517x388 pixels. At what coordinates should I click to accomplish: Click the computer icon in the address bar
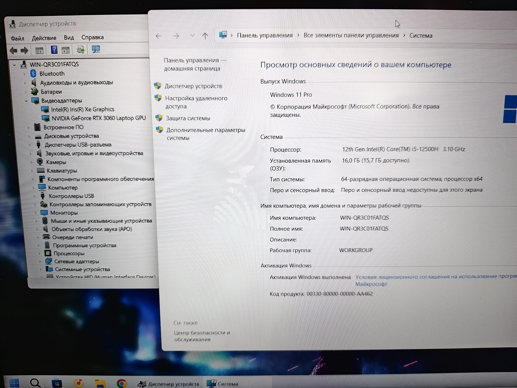point(223,35)
